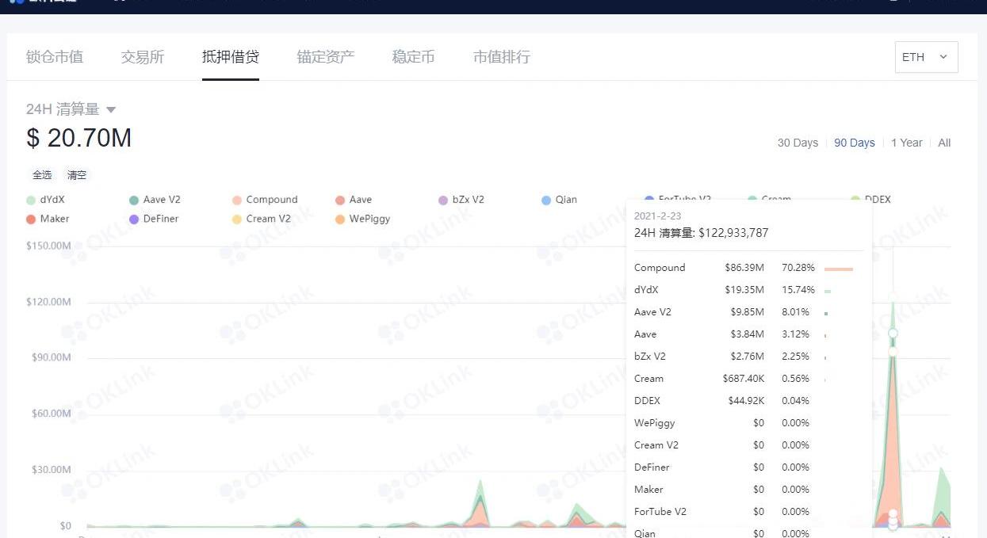
Task: Click the 清空 clear button
Action: click(77, 175)
